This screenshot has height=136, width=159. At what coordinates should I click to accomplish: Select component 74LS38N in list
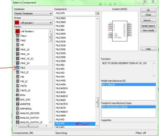(60, 30)
